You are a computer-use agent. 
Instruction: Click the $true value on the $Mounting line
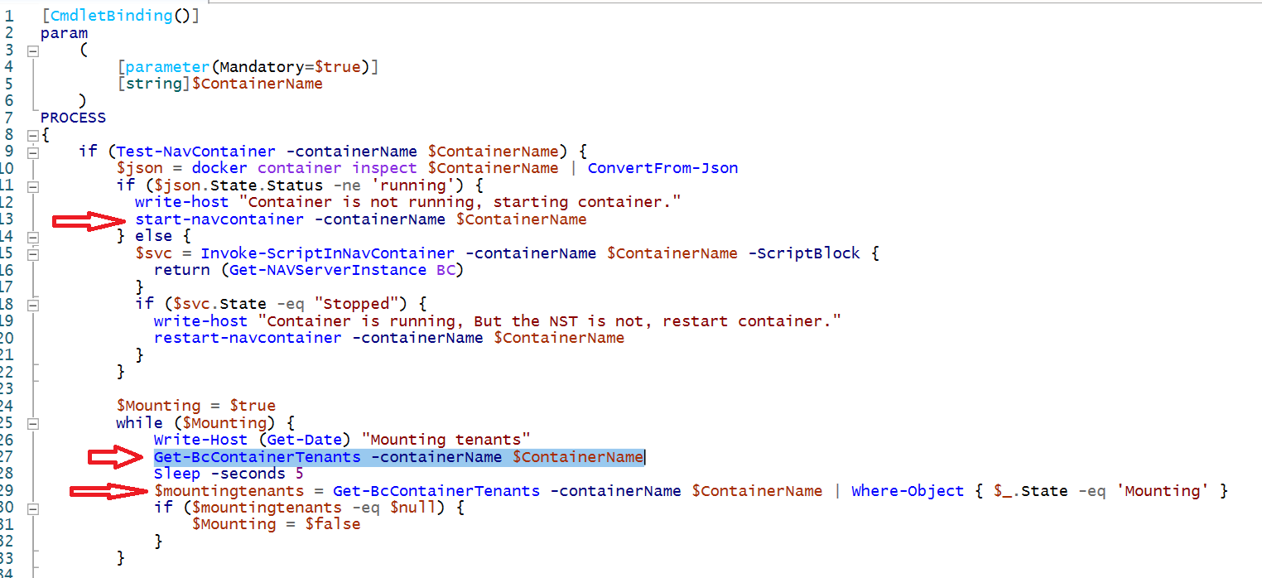(x=253, y=406)
